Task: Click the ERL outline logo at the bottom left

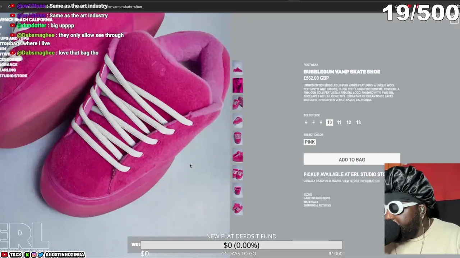Action: [x=24, y=235]
